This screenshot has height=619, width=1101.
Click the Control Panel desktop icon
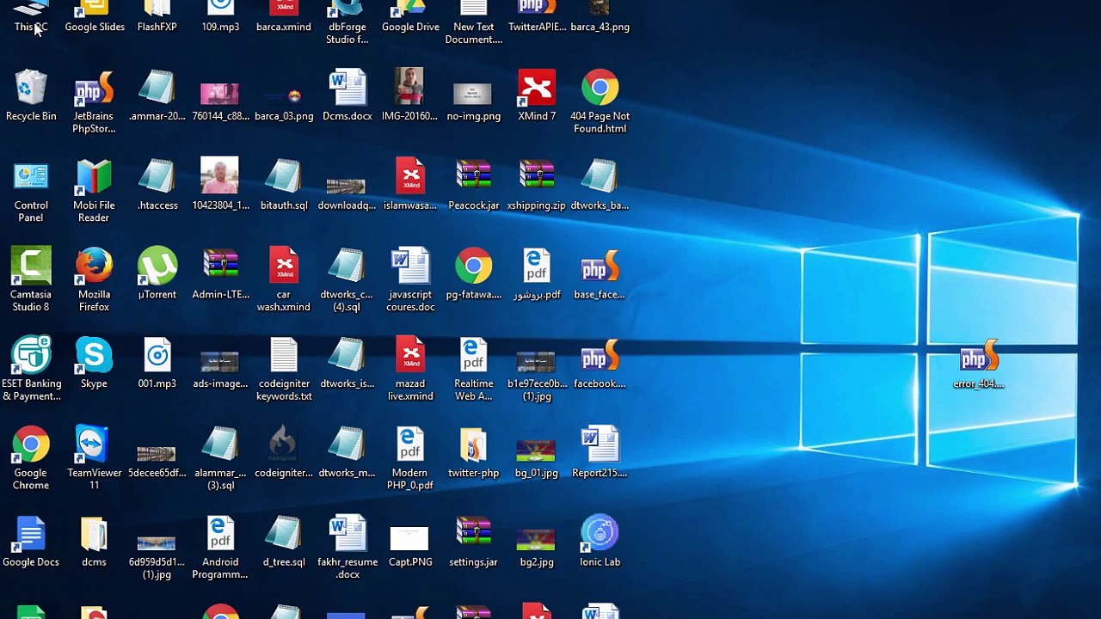click(x=31, y=191)
